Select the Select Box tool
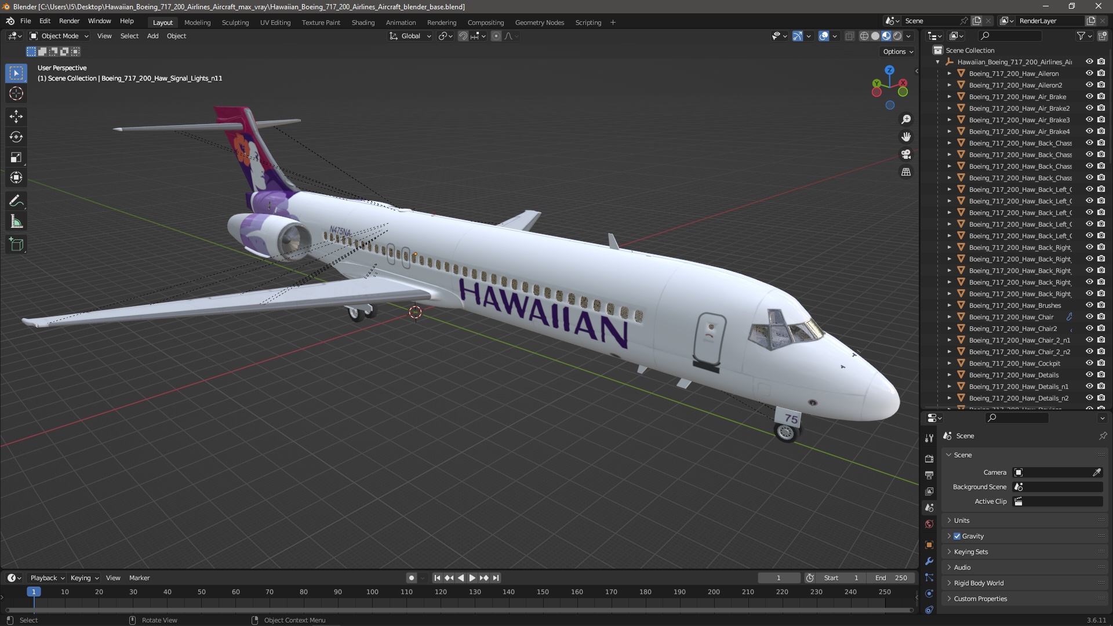Image resolution: width=1113 pixels, height=626 pixels. pyautogui.click(x=16, y=73)
